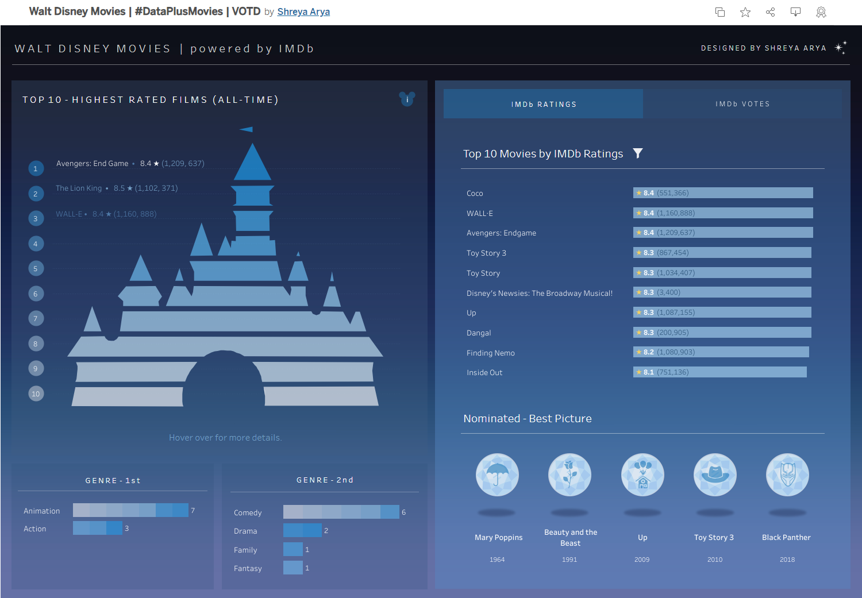
Task: Select the Black Panther mask icon
Action: point(787,475)
